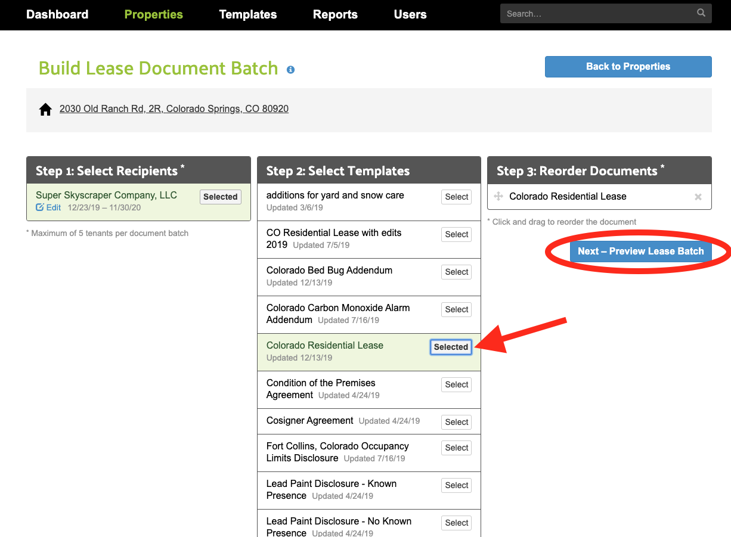Screen dimensions: 731x537
Task: Select additions for yard and snow care
Action: pyautogui.click(x=456, y=197)
